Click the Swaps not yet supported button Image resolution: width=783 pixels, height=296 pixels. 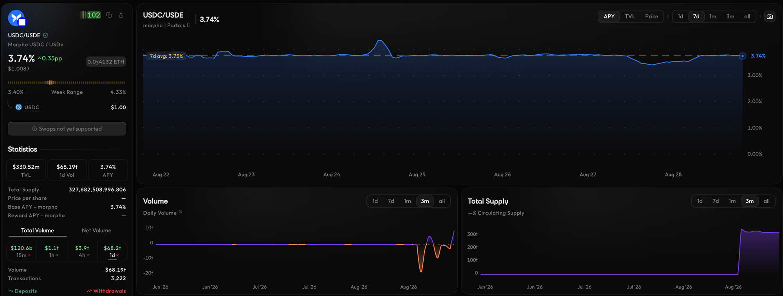[x=67, y=129]
